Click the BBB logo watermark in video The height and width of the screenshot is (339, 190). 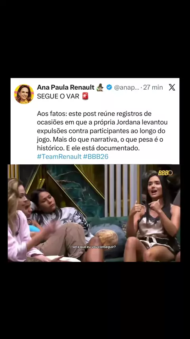[165, 173]
